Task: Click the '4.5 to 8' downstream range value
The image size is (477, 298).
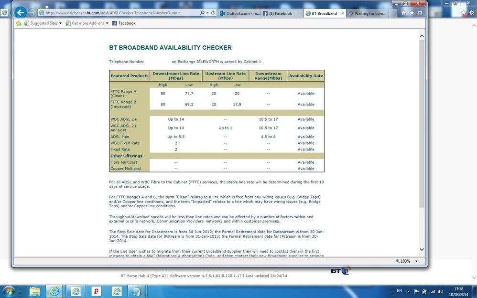Action: (268, 137)
